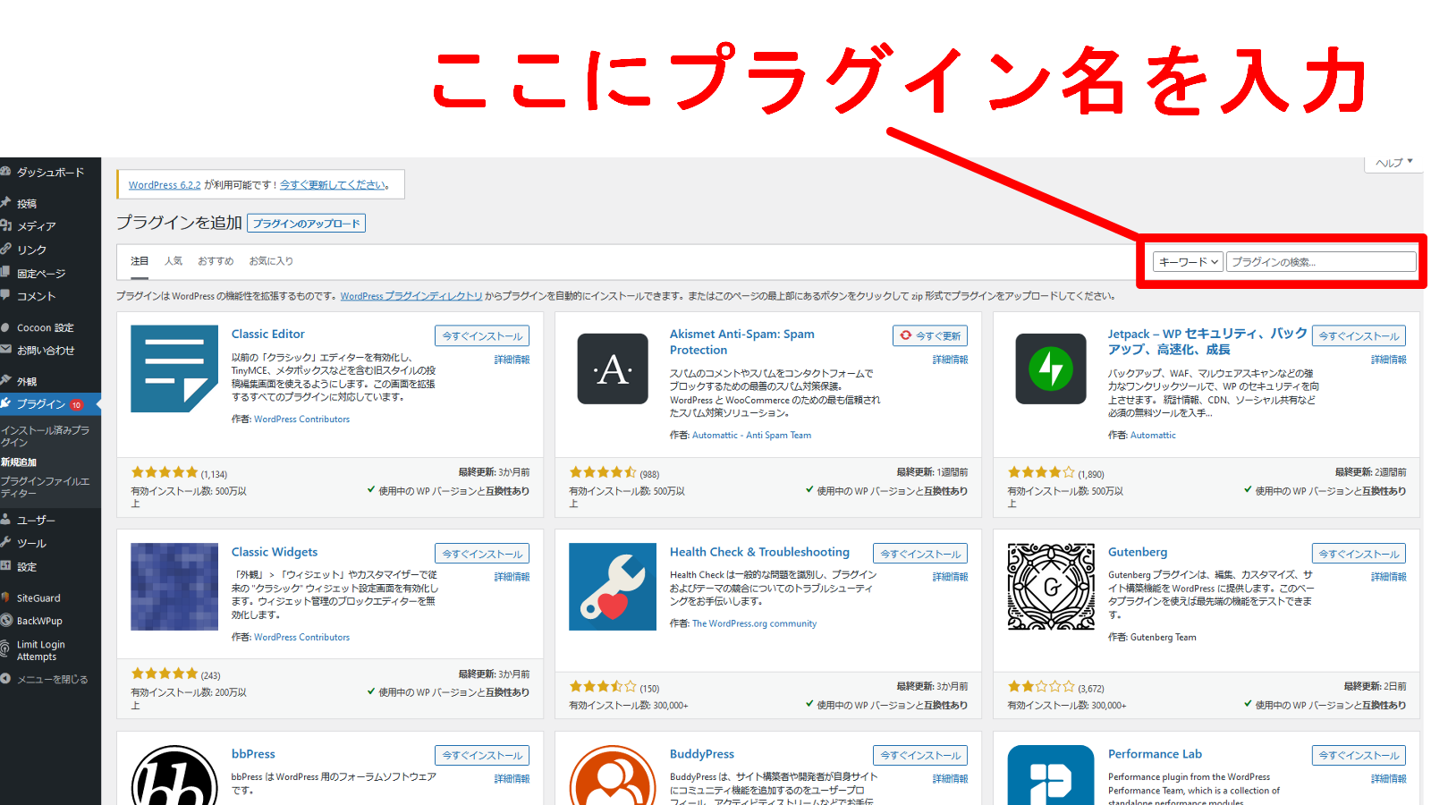Expand the ヘルプ panel tab
This screenshot has width=1431, height=805.
[1393, 163]
